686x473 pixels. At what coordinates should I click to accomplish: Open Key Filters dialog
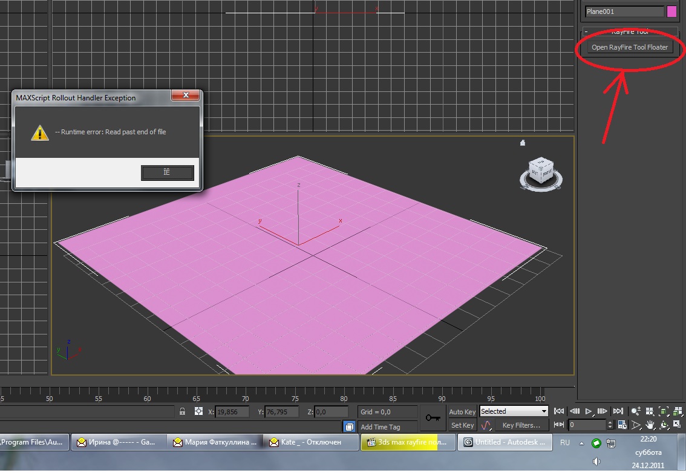click(521, 425)
